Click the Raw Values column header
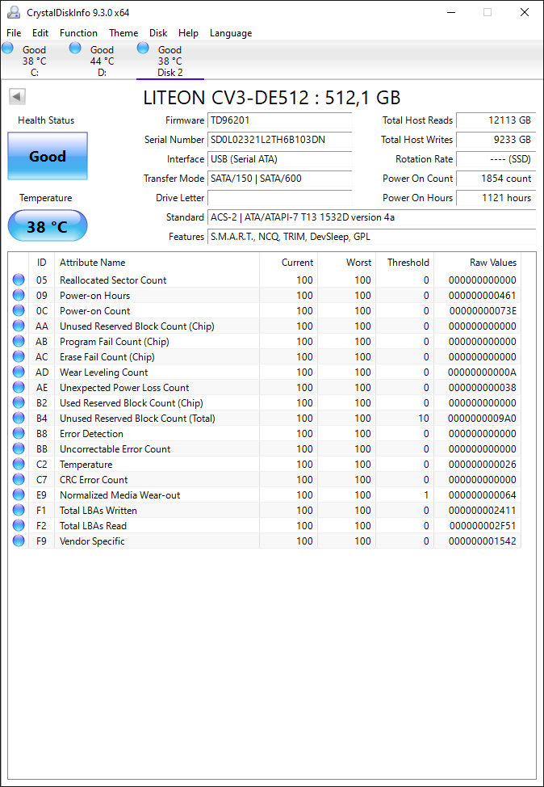The height and width of the screenshot is (787, 544). [477, 263]
